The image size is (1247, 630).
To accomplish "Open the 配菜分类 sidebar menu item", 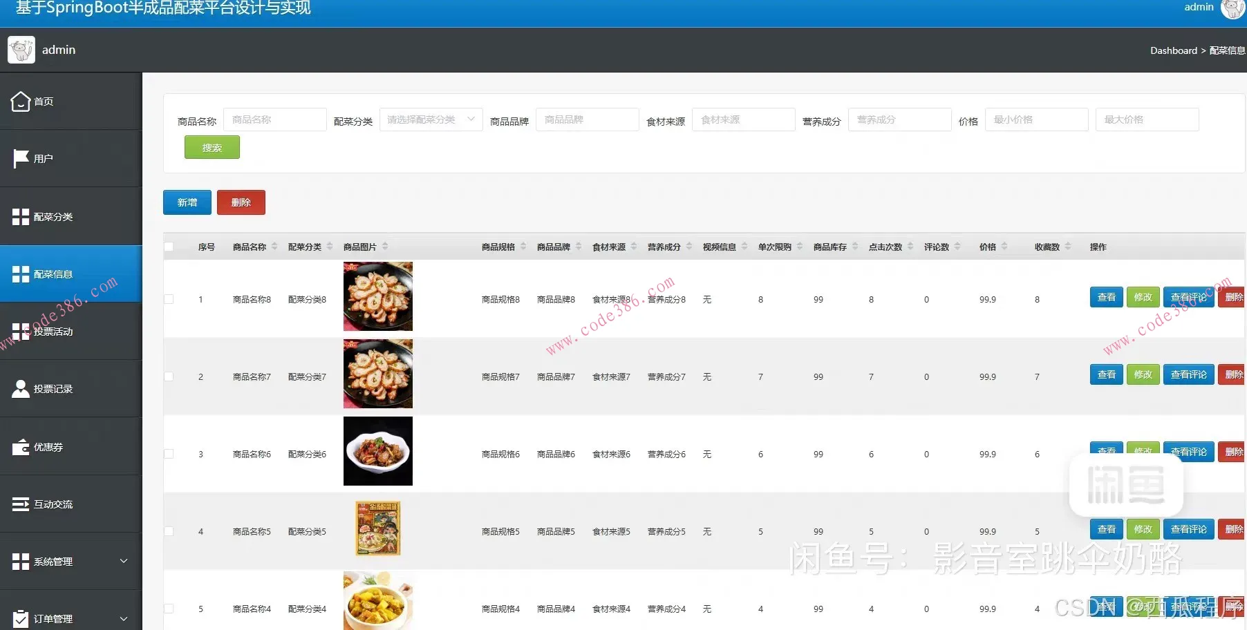I will [71, 217].
